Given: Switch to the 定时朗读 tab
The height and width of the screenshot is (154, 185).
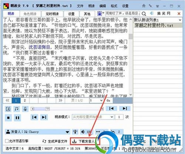Looking at the screenshot, I should pyautogui.click(x=52, y=14).
